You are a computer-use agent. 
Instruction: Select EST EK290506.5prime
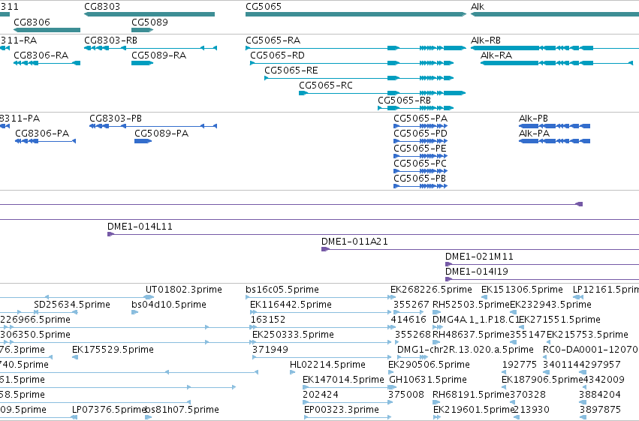coord(429,365)
